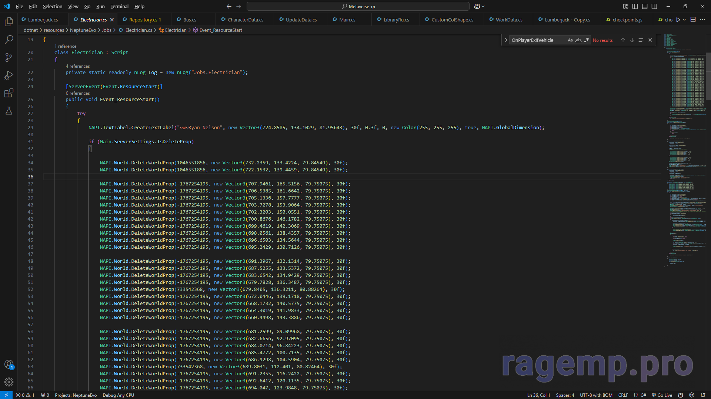Open the Search view in activity bar
711x399 pixels.
(9, 40)
